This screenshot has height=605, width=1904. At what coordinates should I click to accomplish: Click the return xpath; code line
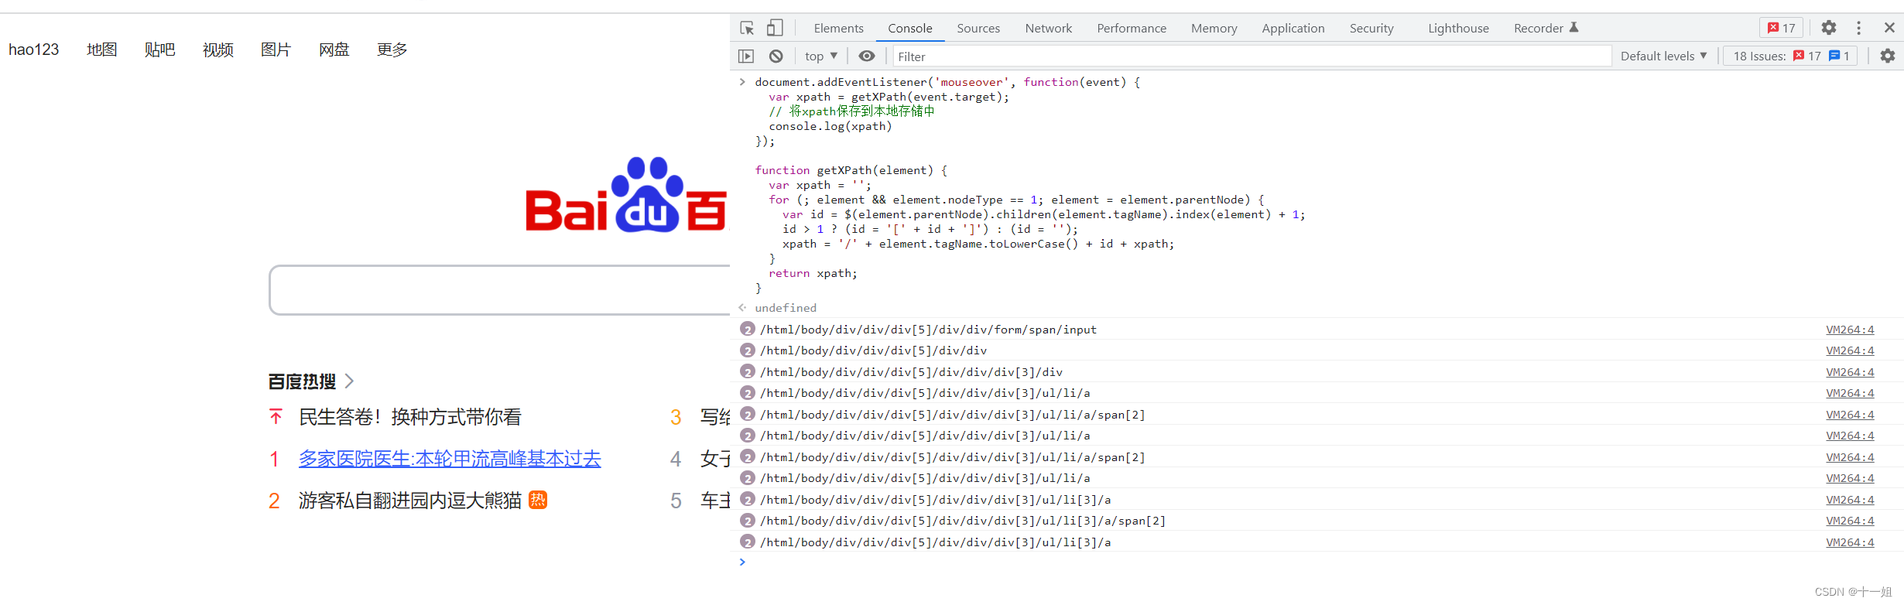(813, 273)
